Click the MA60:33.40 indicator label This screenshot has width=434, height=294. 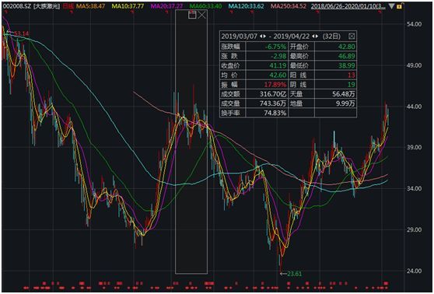pyautogui.click(x=205, y=5)
